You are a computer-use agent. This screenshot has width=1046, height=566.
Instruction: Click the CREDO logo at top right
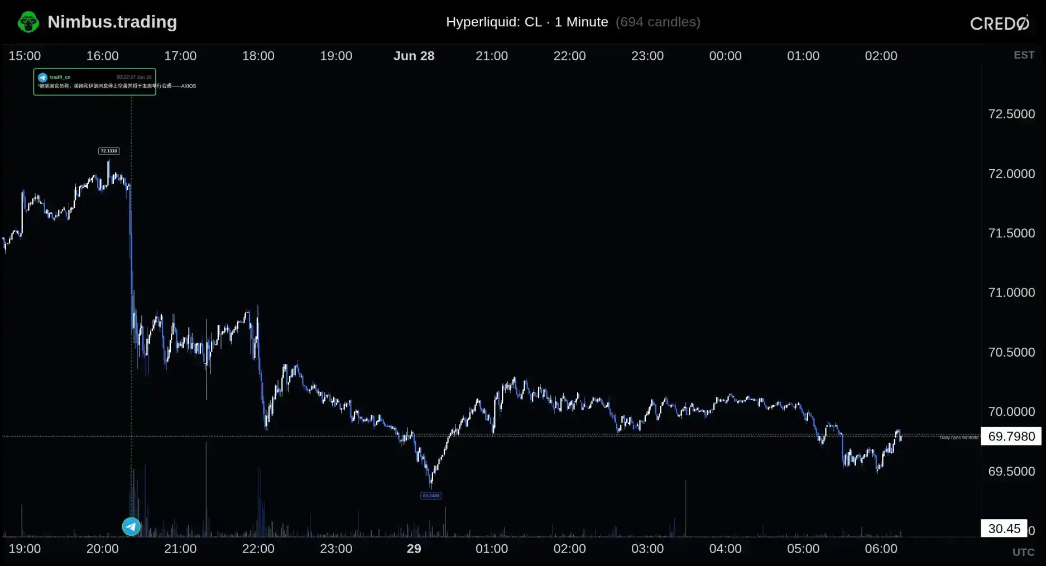1000,23
